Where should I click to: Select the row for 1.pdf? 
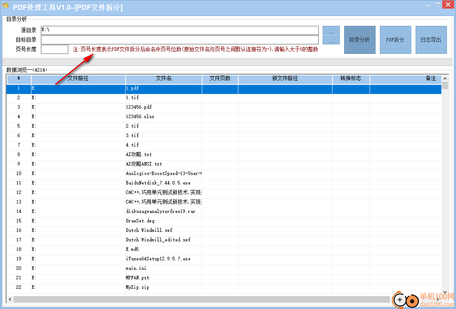tap(224, 88)
